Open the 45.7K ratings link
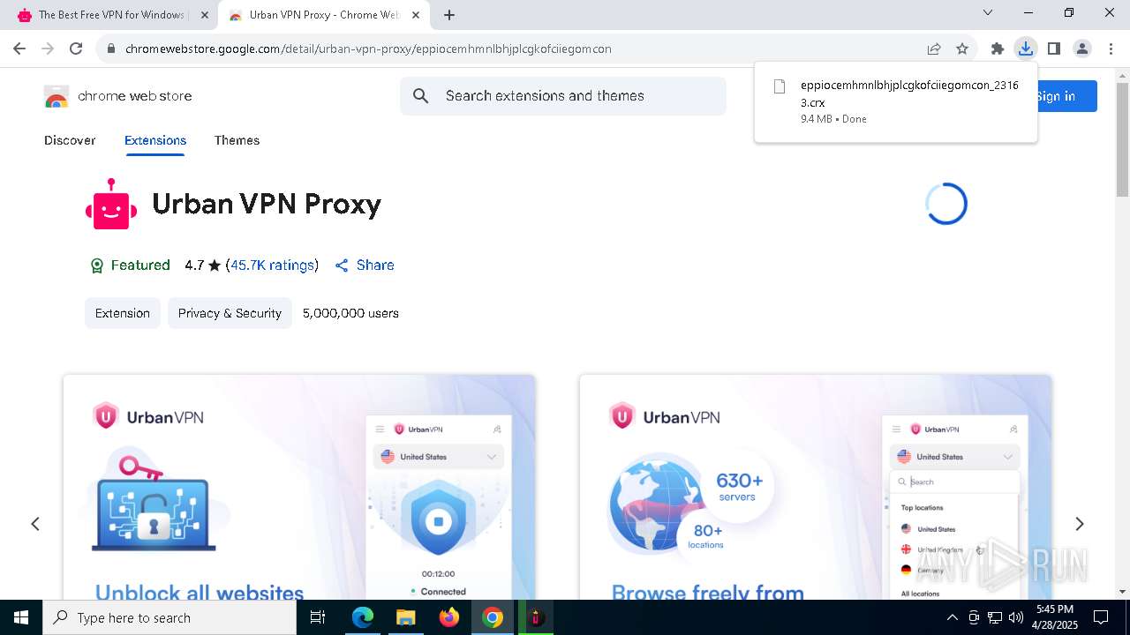The height and width of the screenshot is (635, 1130). tap(272, 265)
